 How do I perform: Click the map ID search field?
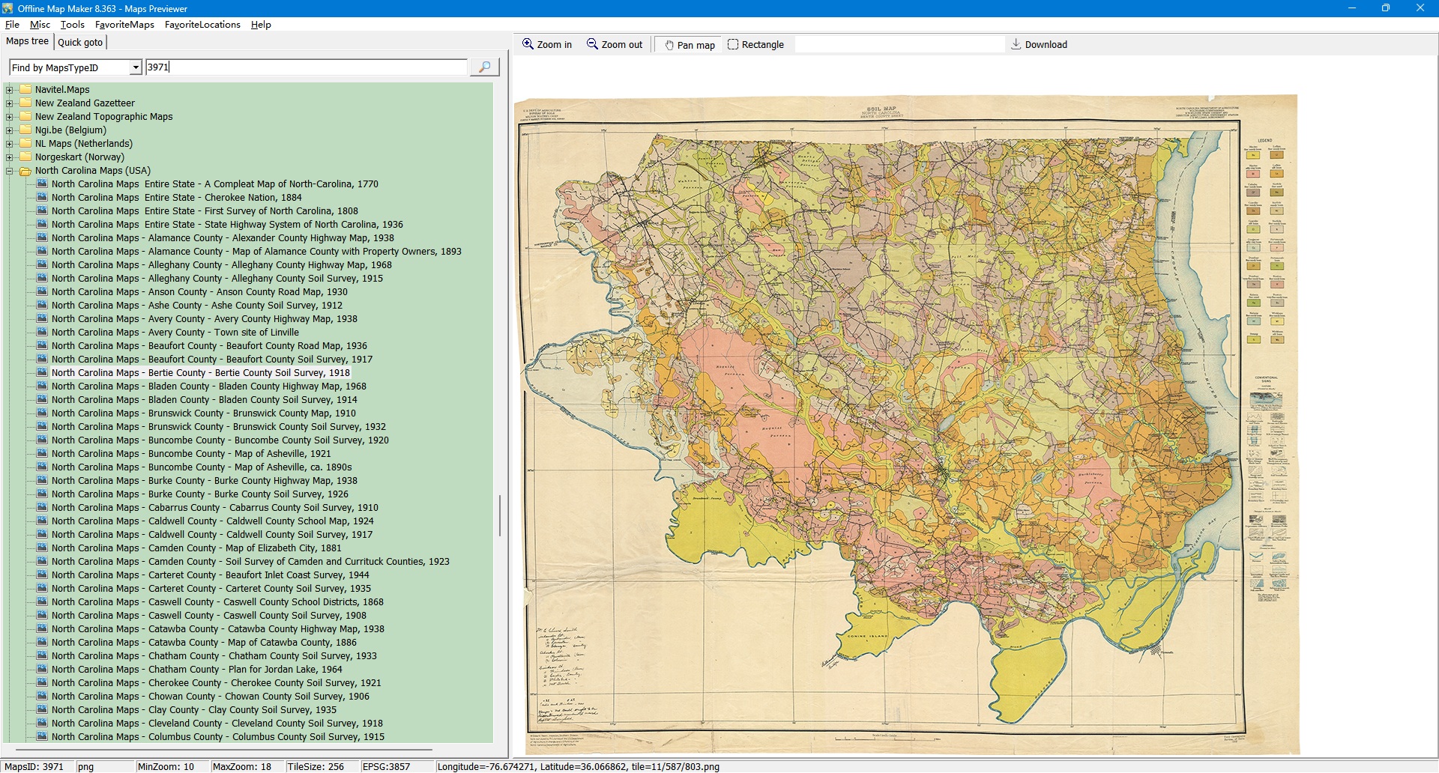pyautogui.click(x=306, y=67)
